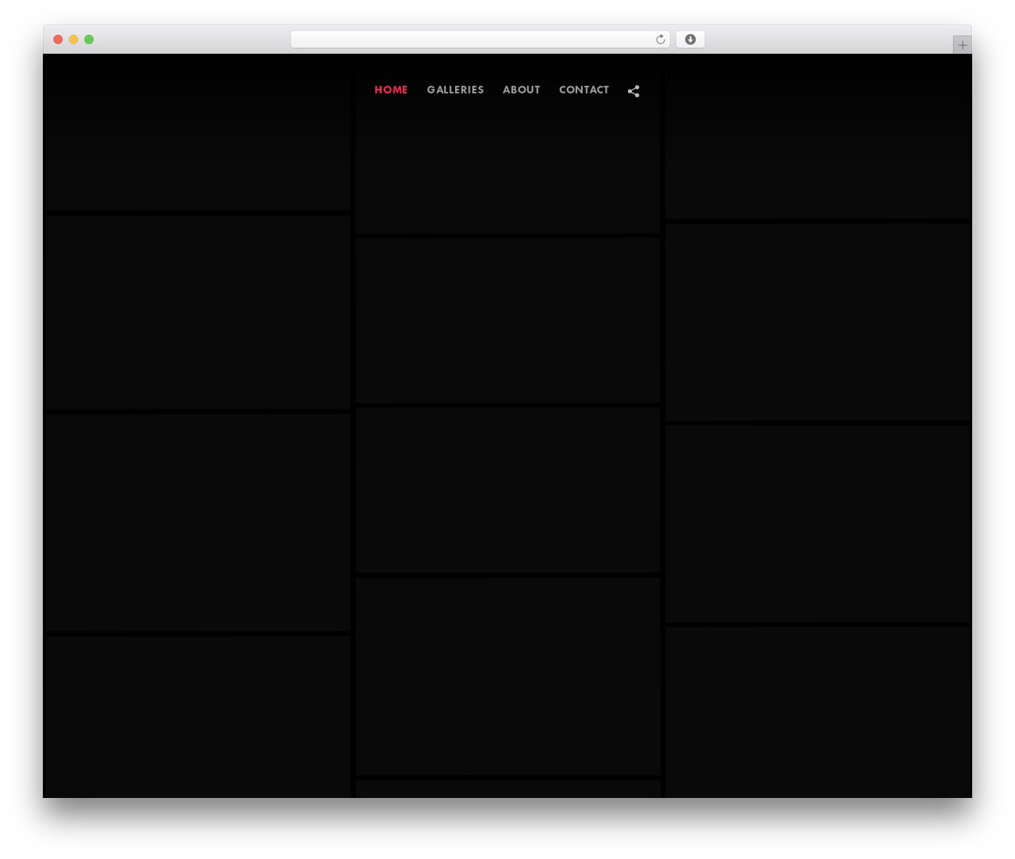Open the About page link
Viewport: 1015px width, 859px height.
coord(521,90)
